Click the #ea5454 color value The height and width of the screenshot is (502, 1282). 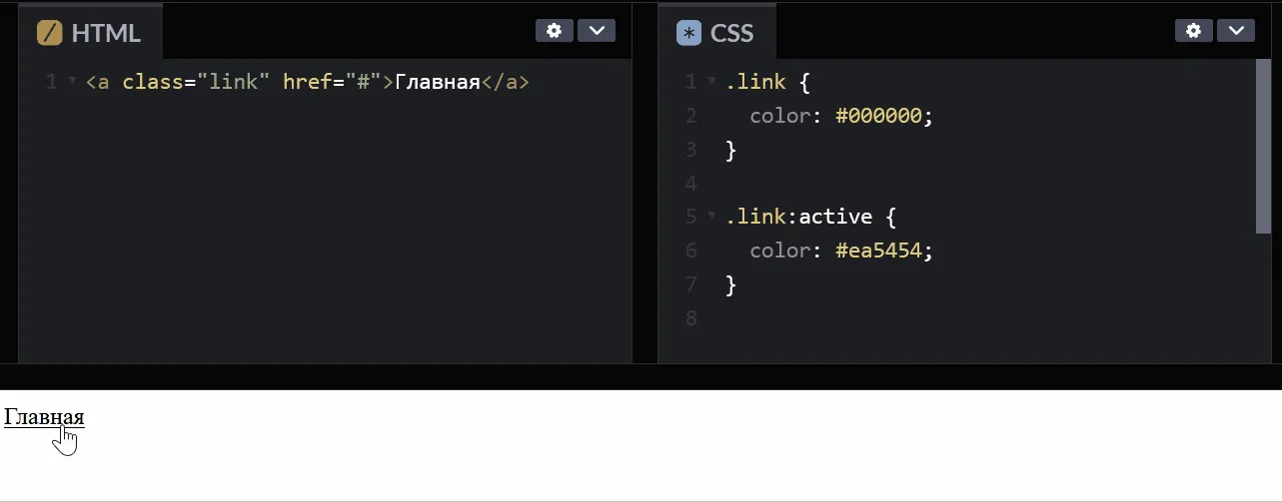[878, 251]
